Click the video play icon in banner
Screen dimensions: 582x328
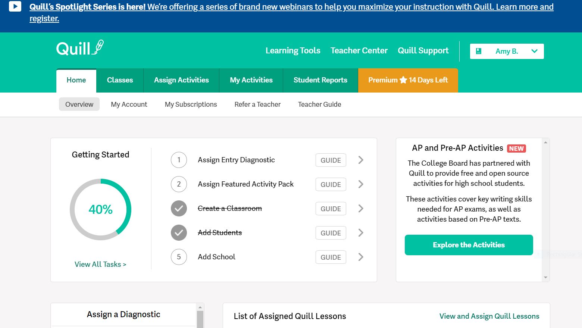click(x=15, y=6)
